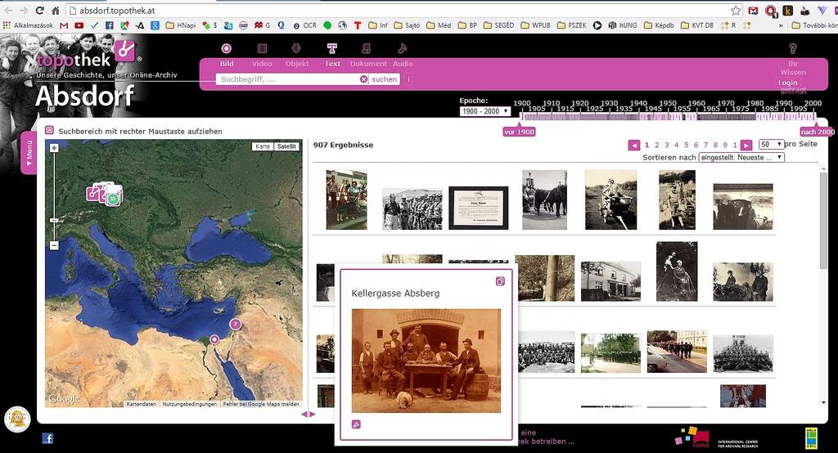Viewport: 838px width, 453px height.
Task: Open the popup's detail view icon
Action: 500,281
